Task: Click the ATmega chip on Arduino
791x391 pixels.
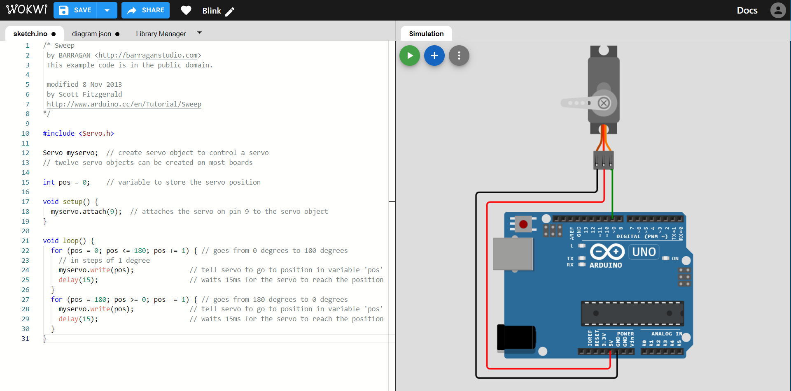Action: click(x=632, y=313)
